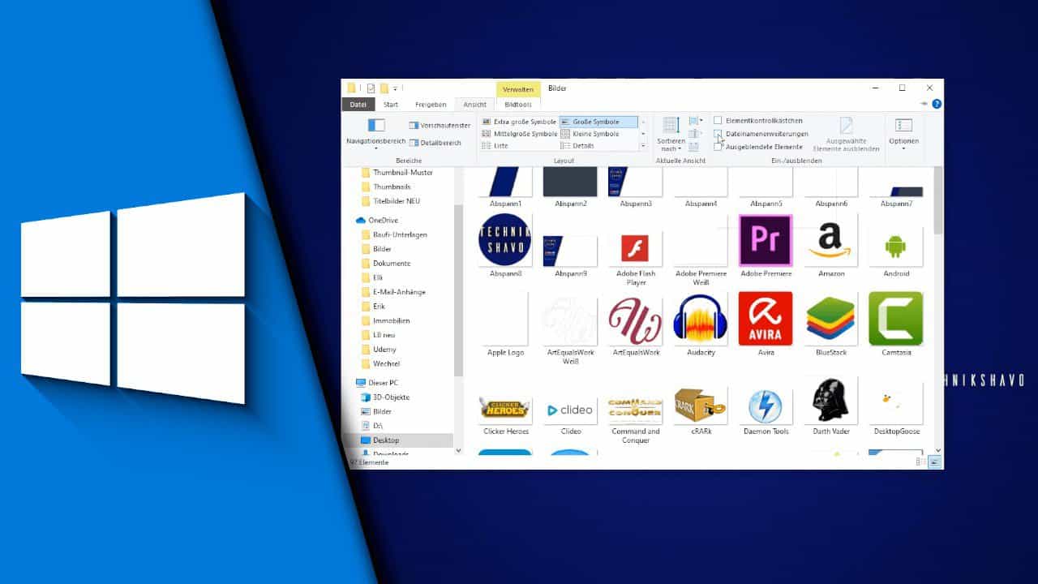Select the Android logo file

click(895, 246)
